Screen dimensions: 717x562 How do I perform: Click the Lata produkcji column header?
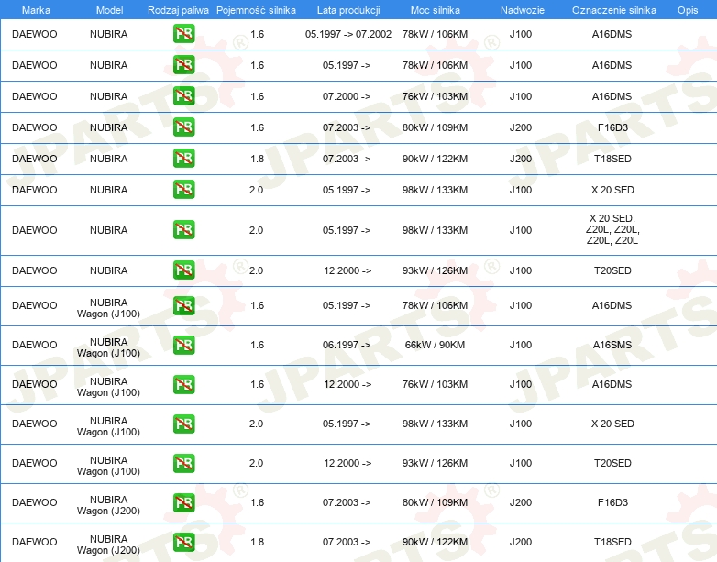coord(348,10)
